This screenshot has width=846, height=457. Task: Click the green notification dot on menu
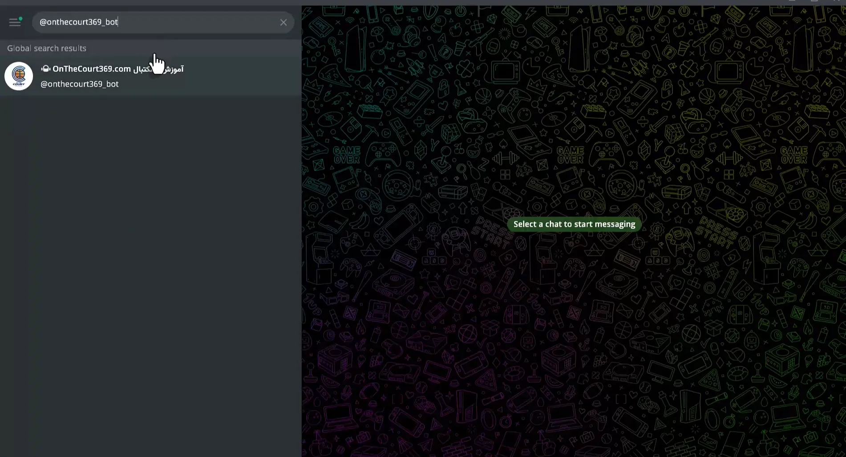(x=20, y=19)
